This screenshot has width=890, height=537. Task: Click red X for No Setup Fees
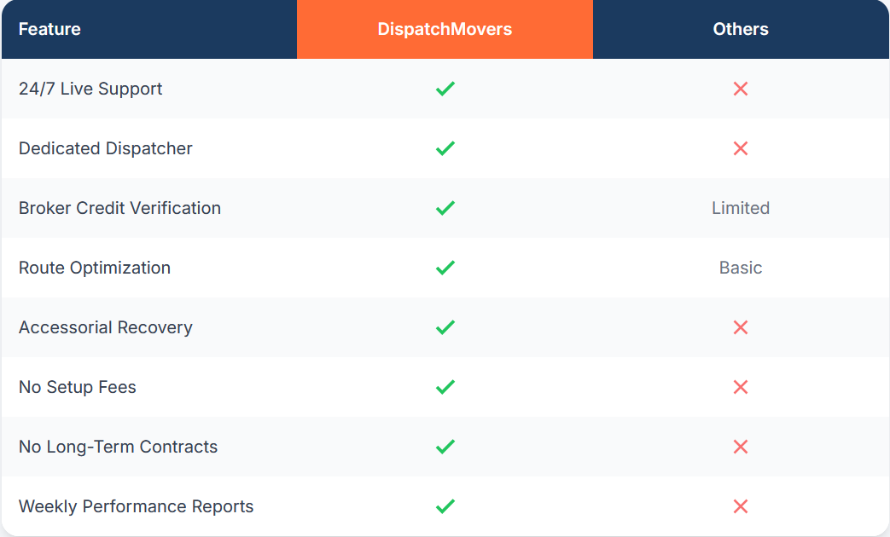(x=741, y=387)
